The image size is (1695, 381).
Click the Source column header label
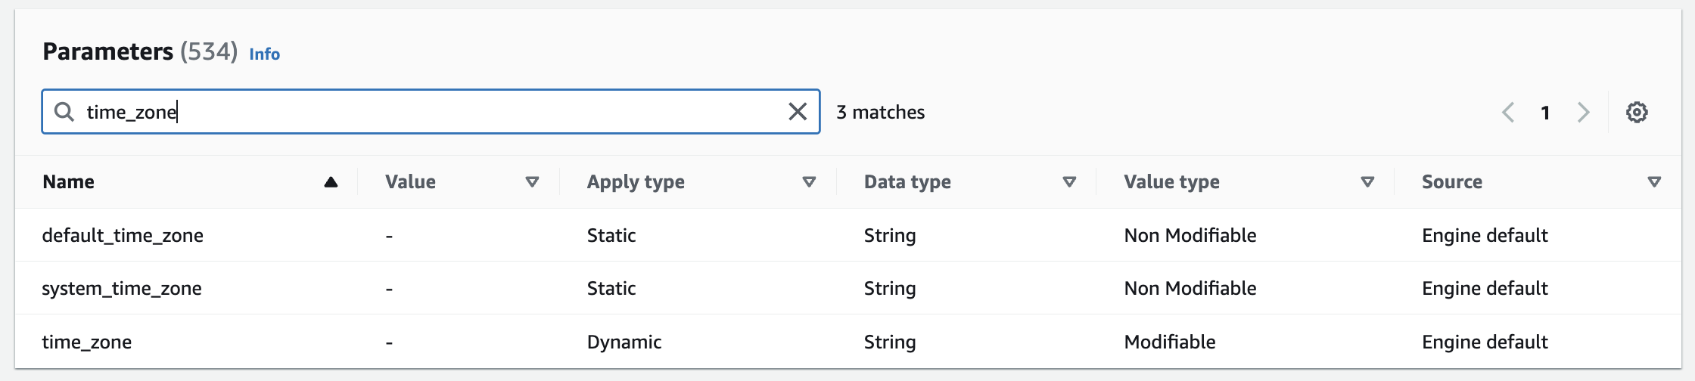point(1451,182)
